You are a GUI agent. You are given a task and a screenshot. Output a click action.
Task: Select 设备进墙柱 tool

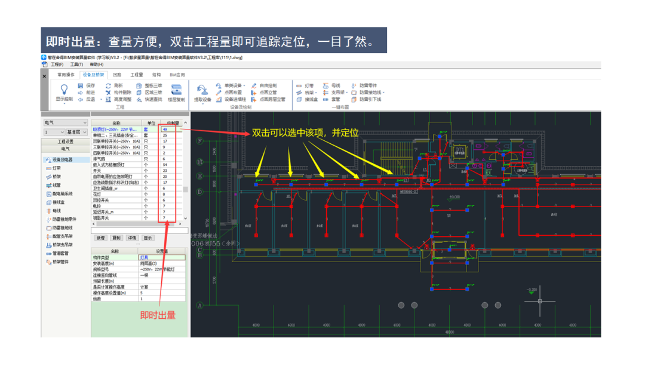coord(231,100)
